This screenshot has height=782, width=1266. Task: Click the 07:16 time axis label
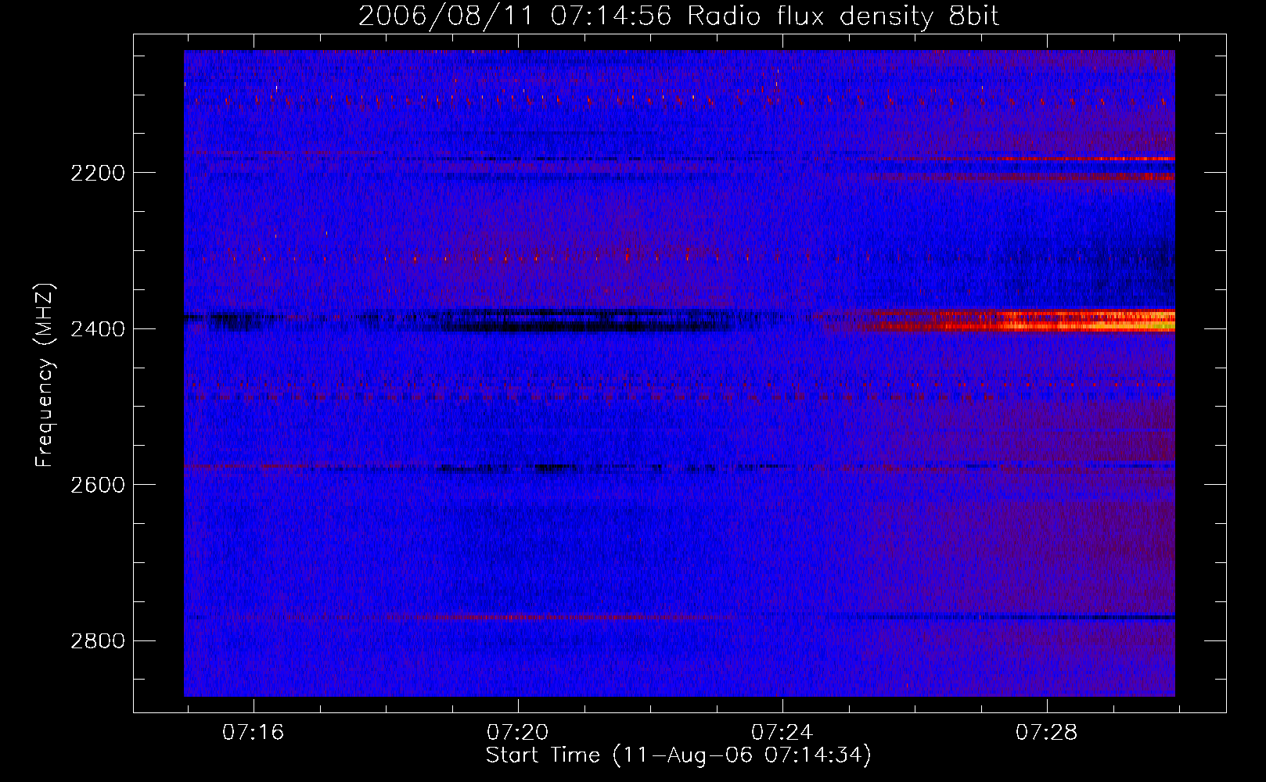point(254,733)
